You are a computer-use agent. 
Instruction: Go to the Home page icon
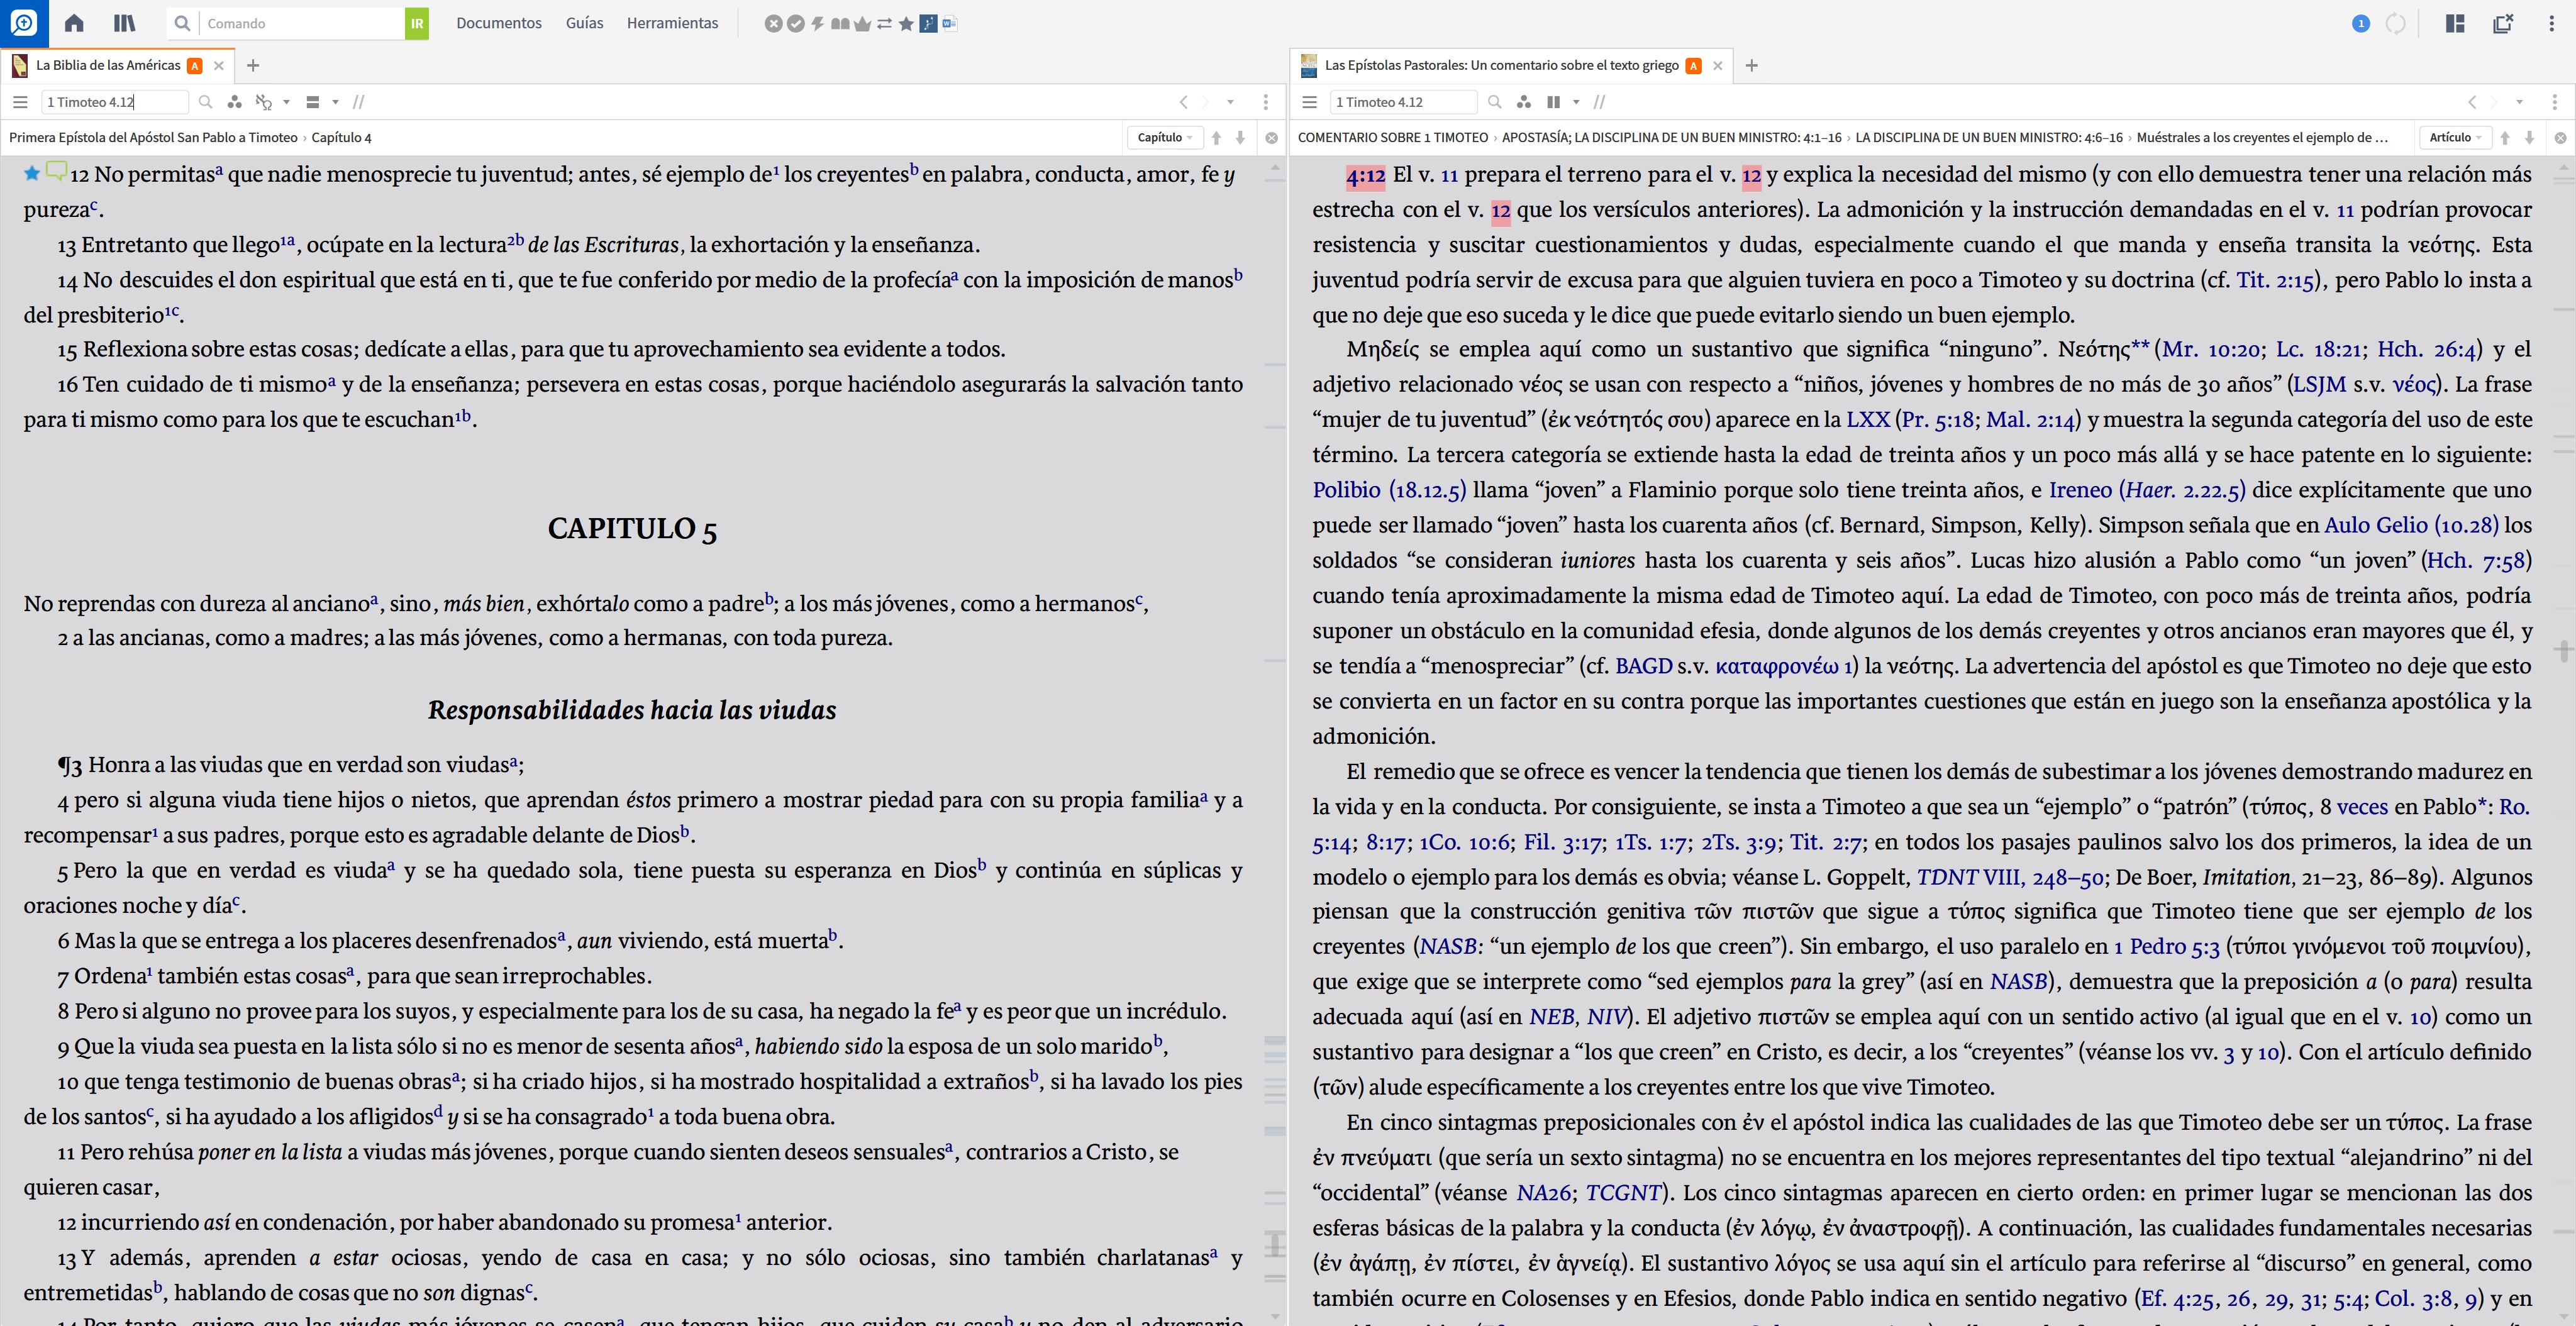coord(74,23)
